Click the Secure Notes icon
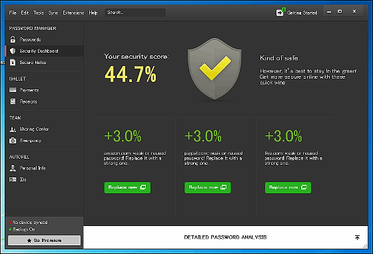373x254 pixels. coord(13,62)
